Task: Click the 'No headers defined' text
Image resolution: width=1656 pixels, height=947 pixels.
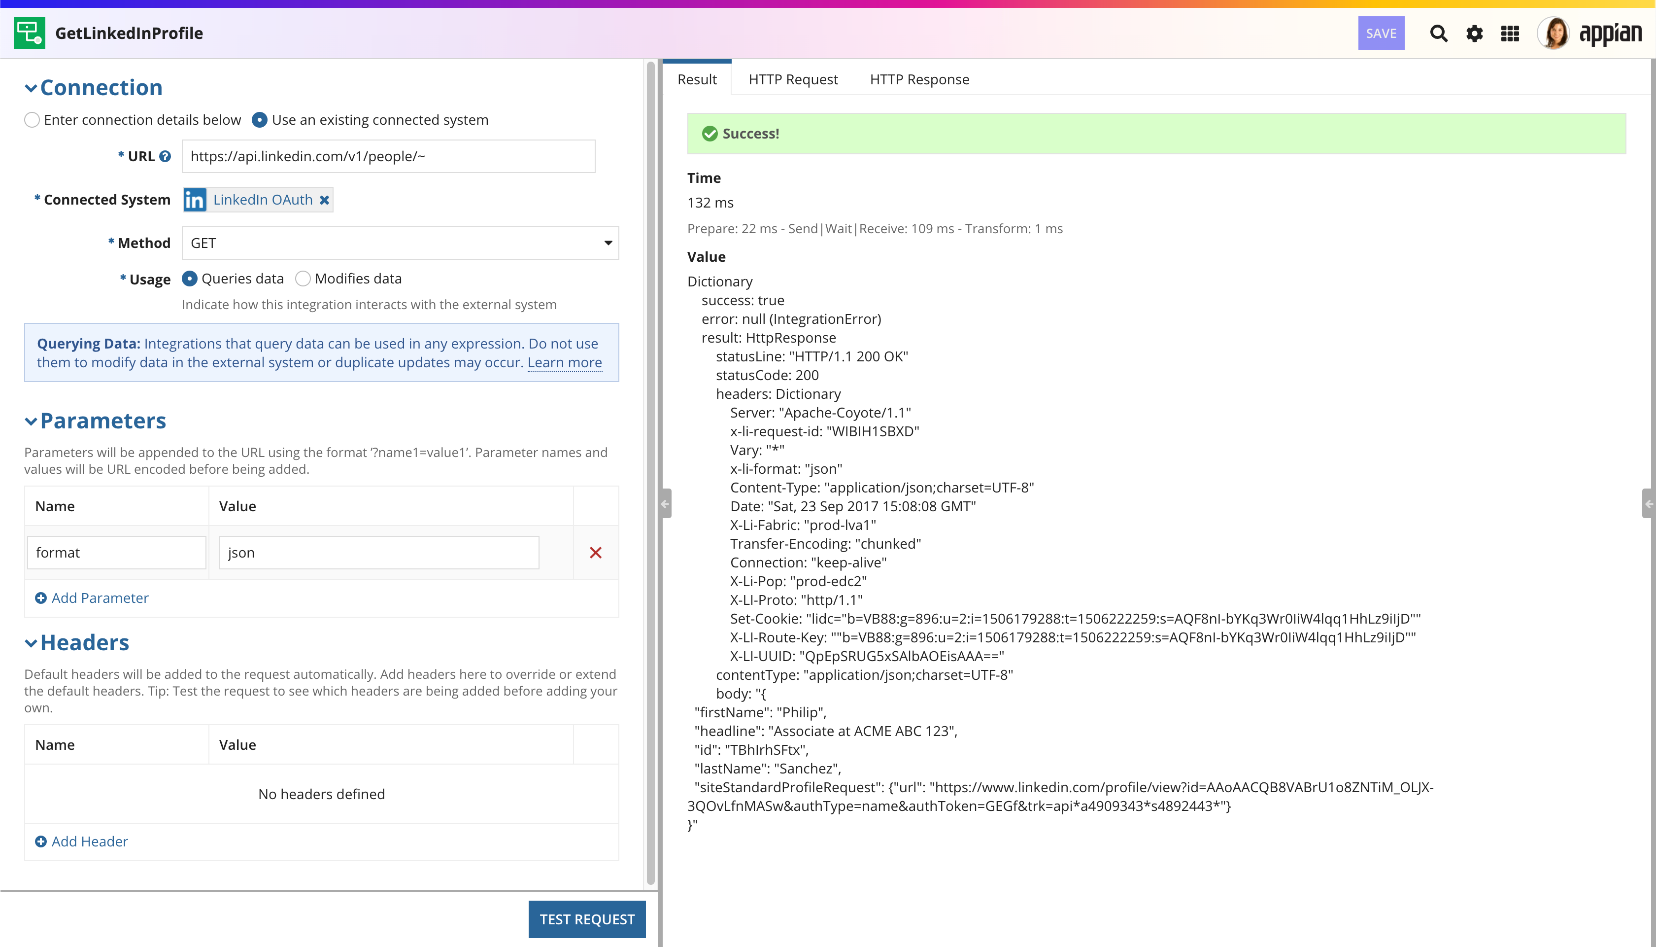Action: [x=322, y=794]
